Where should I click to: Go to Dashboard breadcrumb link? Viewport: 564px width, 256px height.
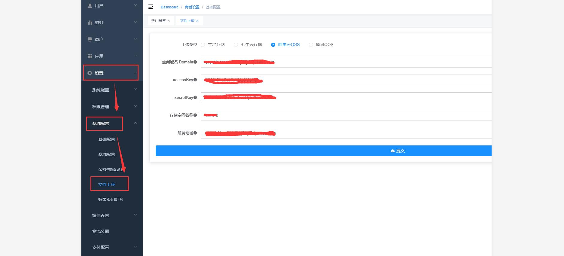click(169, 7)
